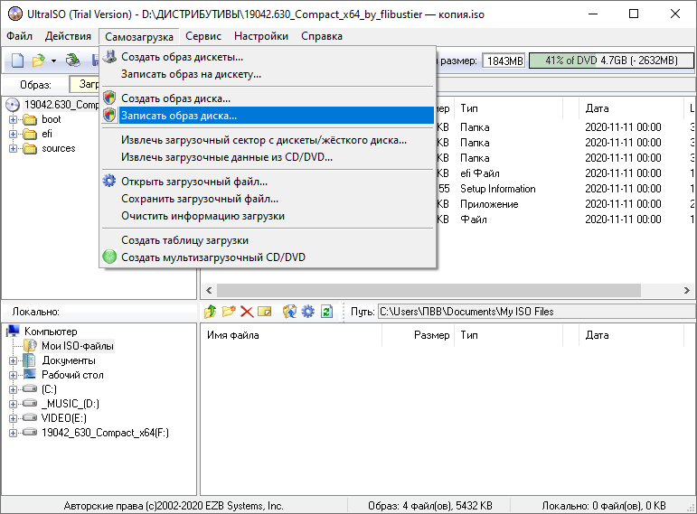Click the New image toolbar icon

(x=17, y=60)
